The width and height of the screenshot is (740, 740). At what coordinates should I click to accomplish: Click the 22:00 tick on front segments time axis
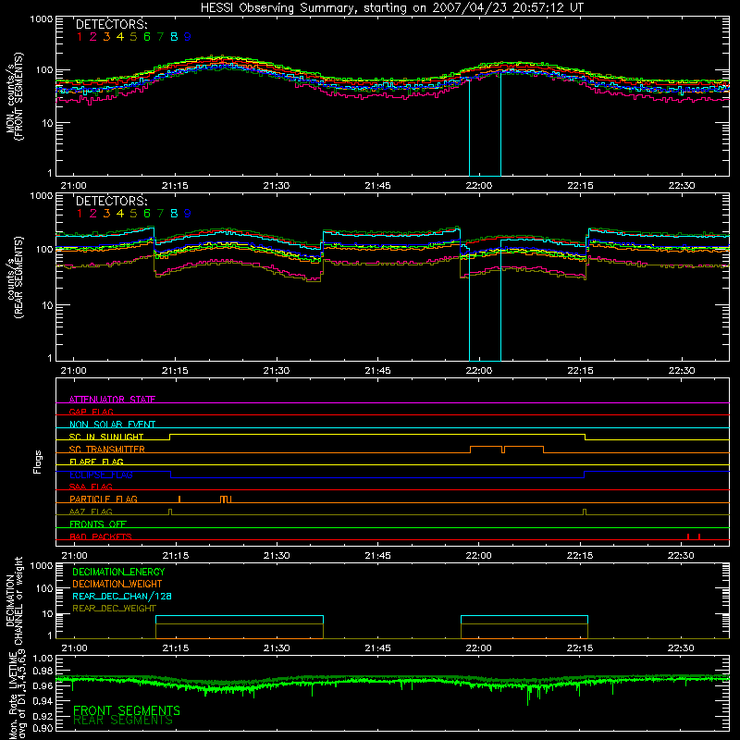click(x=478, y=186)
